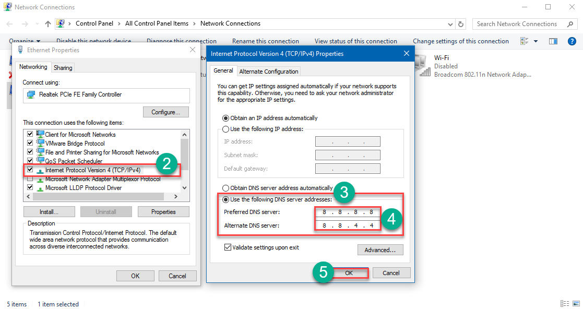Open the Alternate Configuration tab

[x=268, y=70]
